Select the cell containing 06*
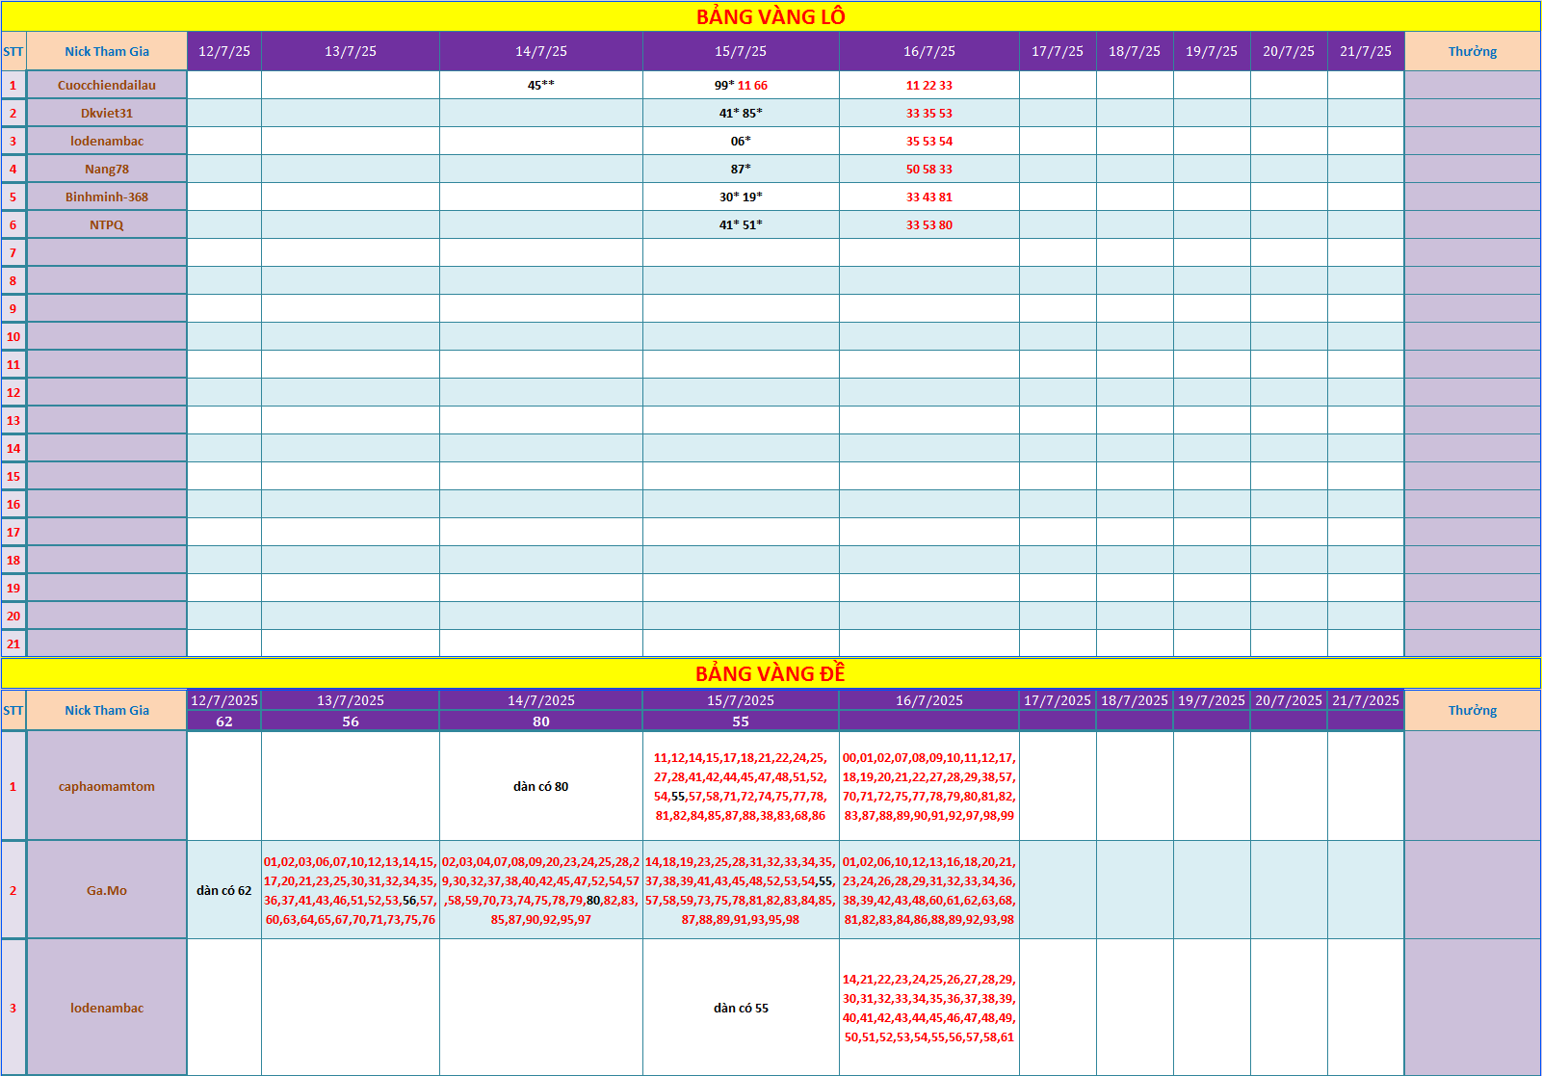Image resolution: width=1542 pixels, height=1076 pixels. [741, 141]
